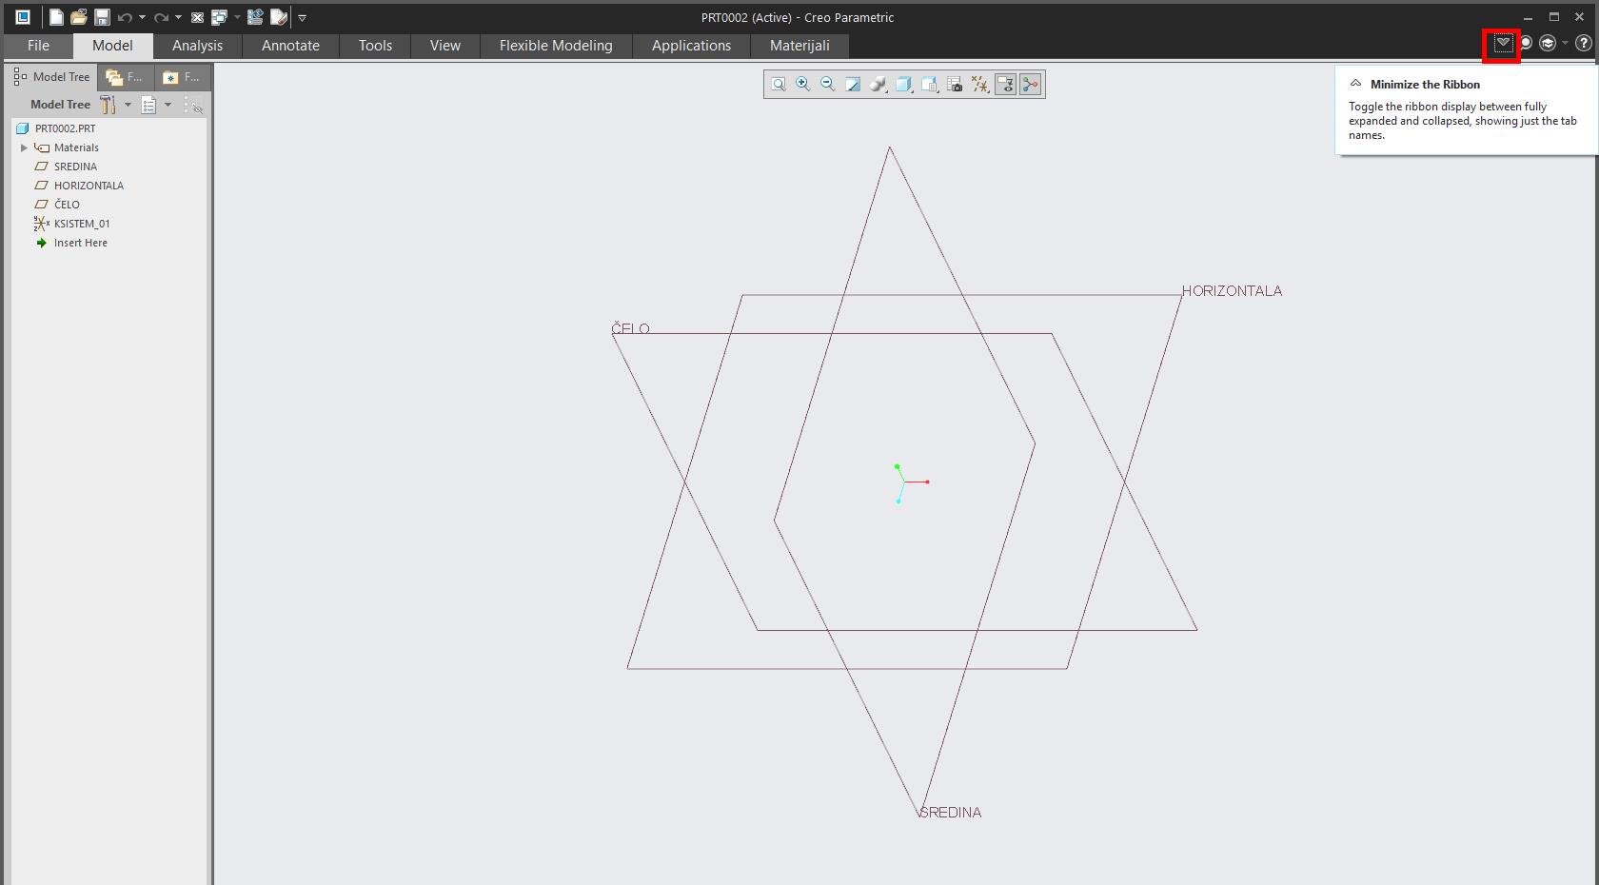Select PRT0002.PRT in the model tree
Image resolution: width=1599 pixels, height=885 pixels.
coord(65,128)
